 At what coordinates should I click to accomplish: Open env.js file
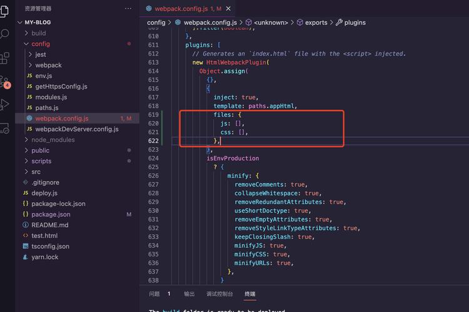tap(44, 76)
